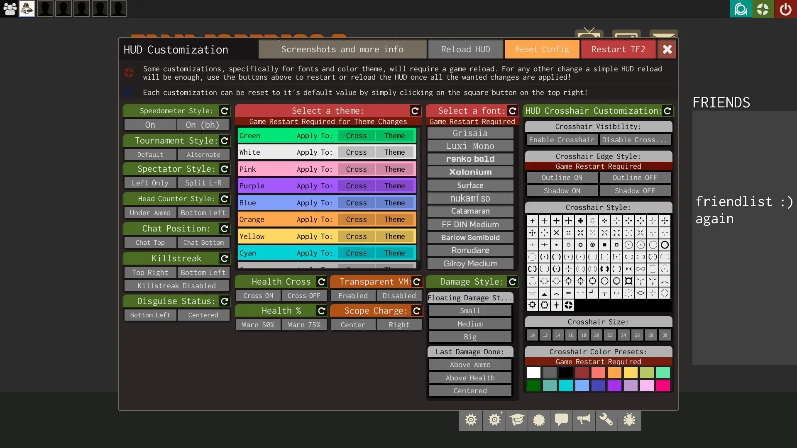The image size is (797, 448).
Task: Enable the crosshair
Action: pos(562,140)
